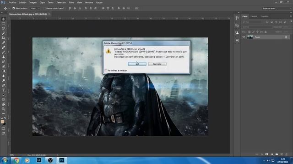The image size is (293, 164).
Task: Click the New group folder icon
Action: (x=277, y=154)
